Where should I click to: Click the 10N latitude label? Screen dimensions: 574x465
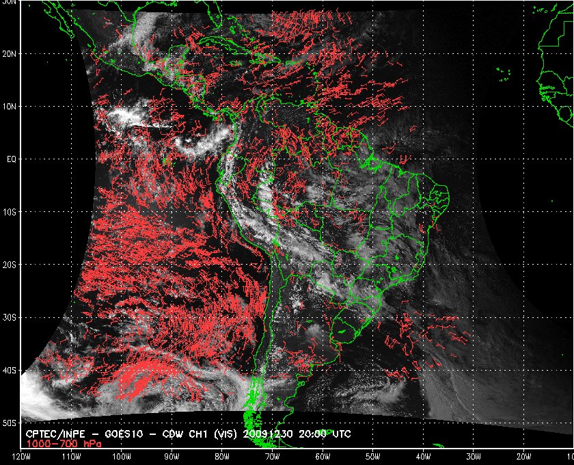click(9, 106)
